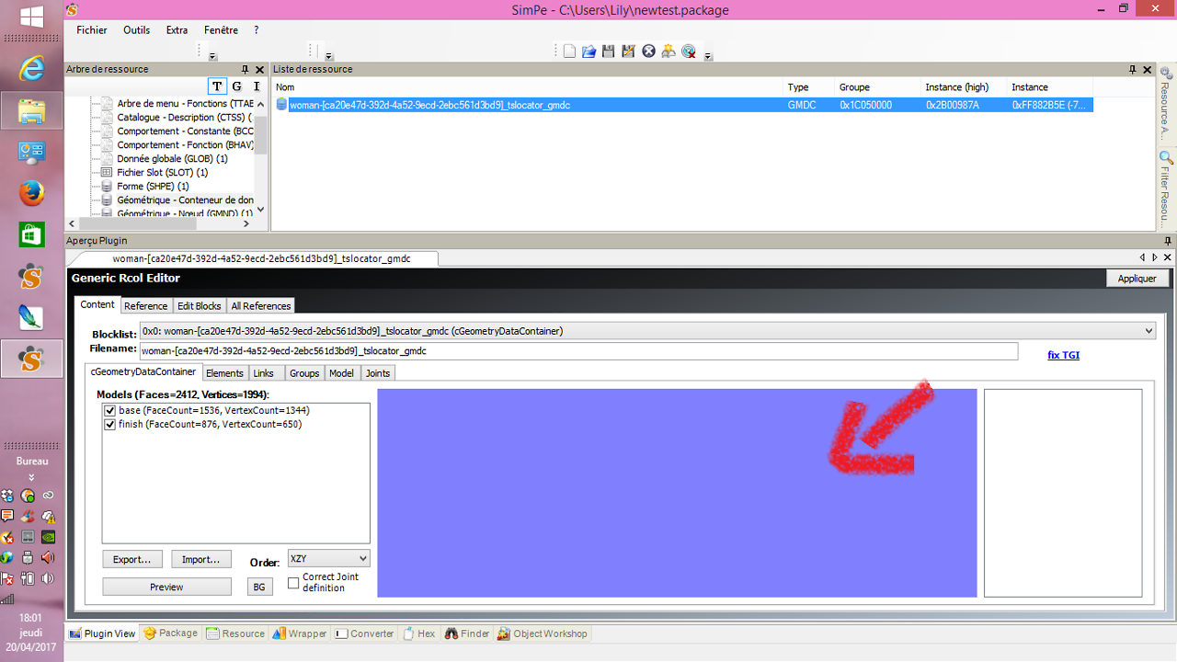Viewport: 1177px width, 662px height.
Task: Click the blue circle X close-package icon
Action: click(648, 51)
